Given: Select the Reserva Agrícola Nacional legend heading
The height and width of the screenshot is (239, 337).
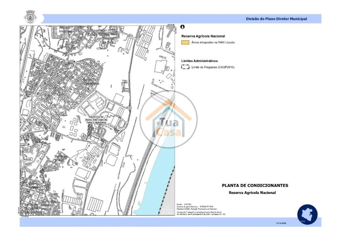Looking at the screenshot, I should click(203, 36).
